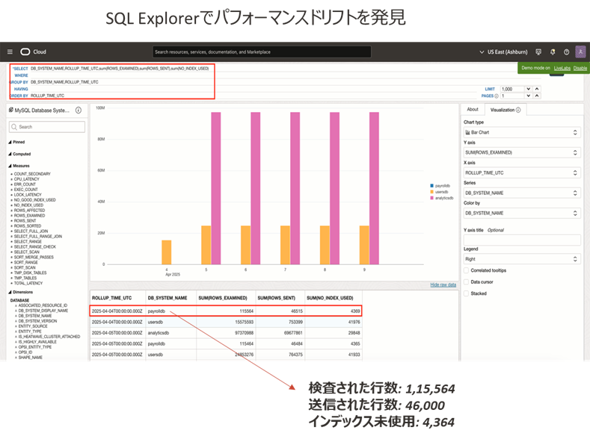This screenshot has width=590, height=439.
Task: Click the Y axis title input
Action: [x=522, y=240]
